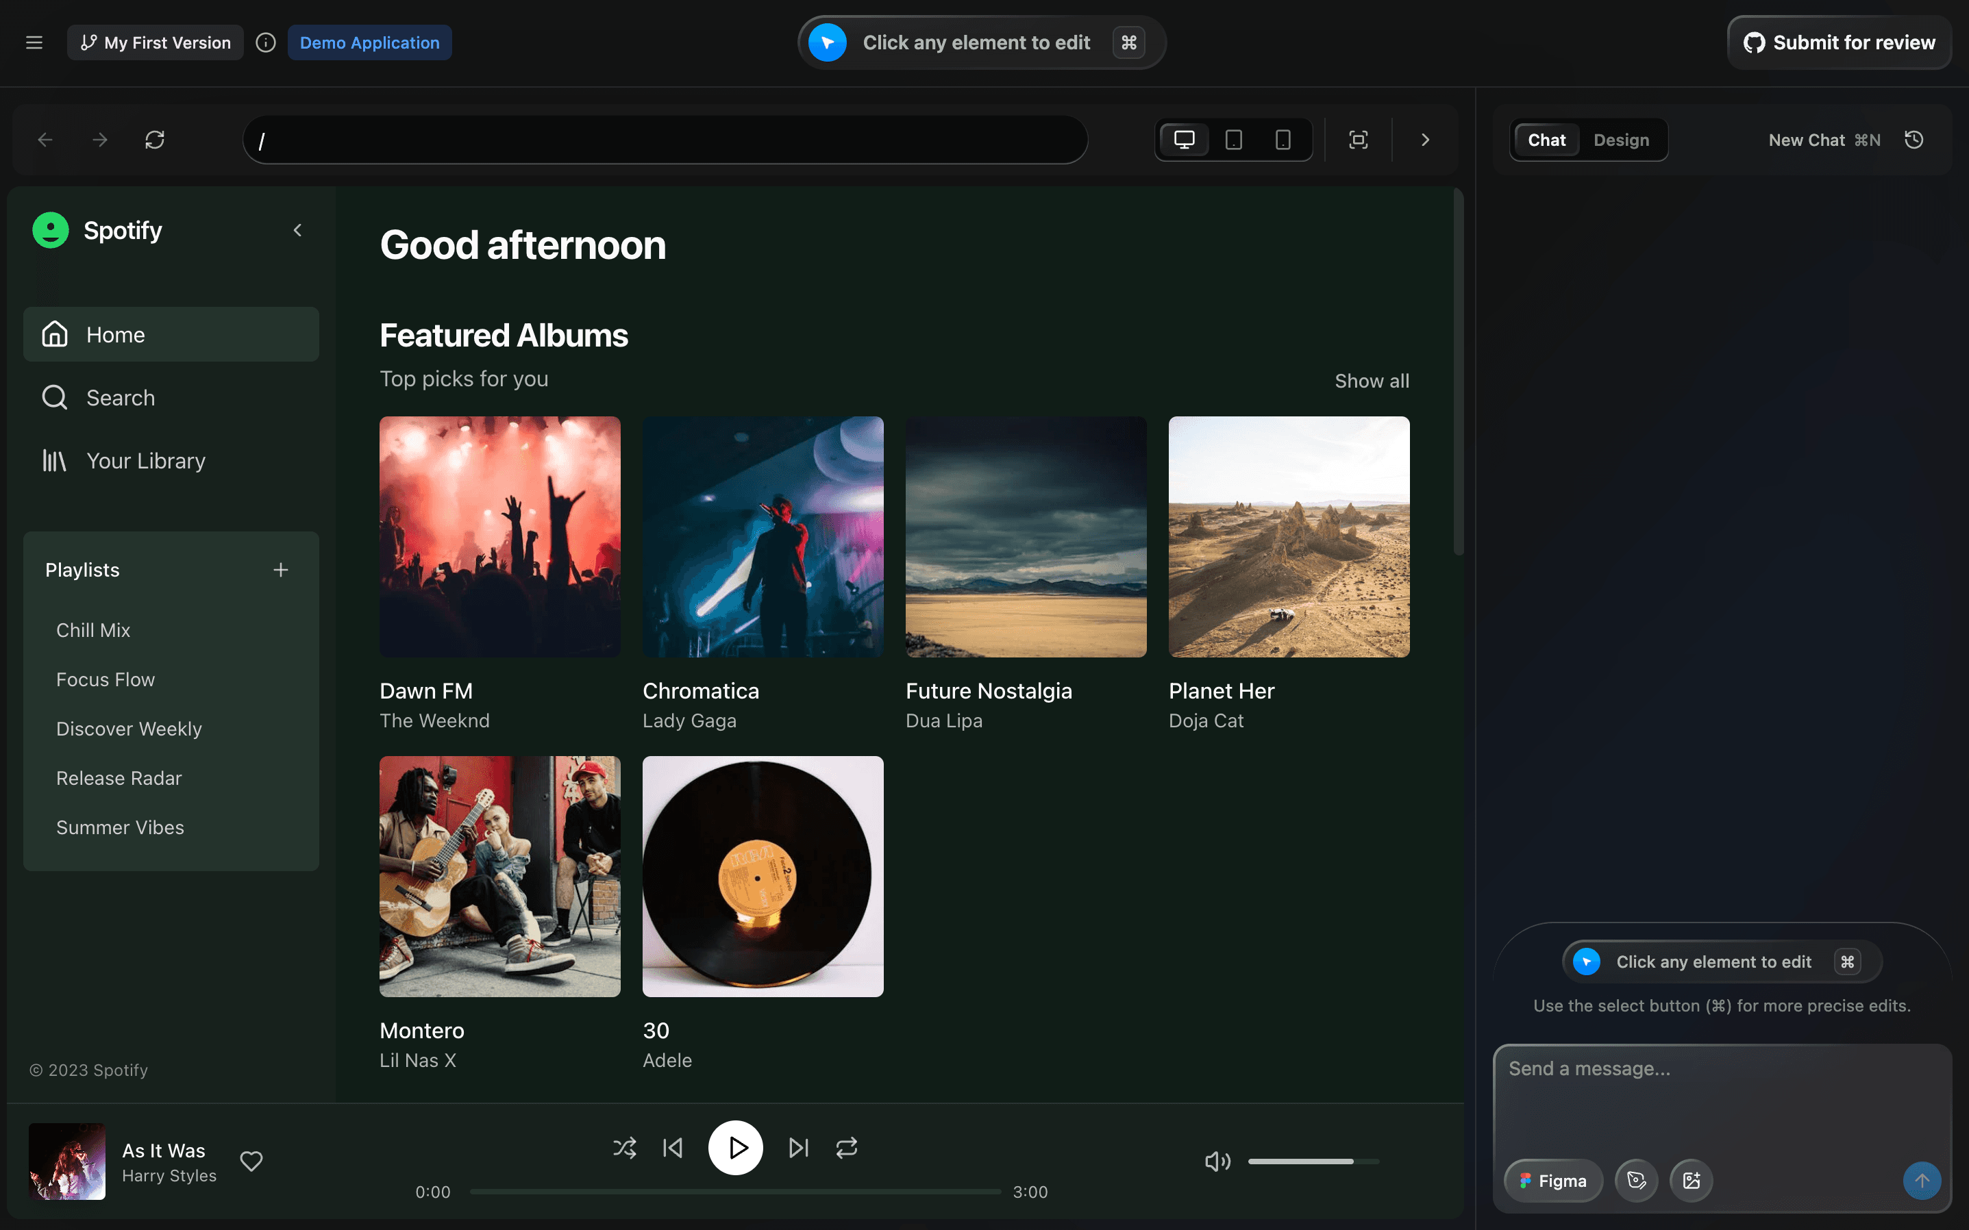This screenshot has height=1230, width=1969.
Task: Toggle repeat mode
Action: click(847, 1148)
